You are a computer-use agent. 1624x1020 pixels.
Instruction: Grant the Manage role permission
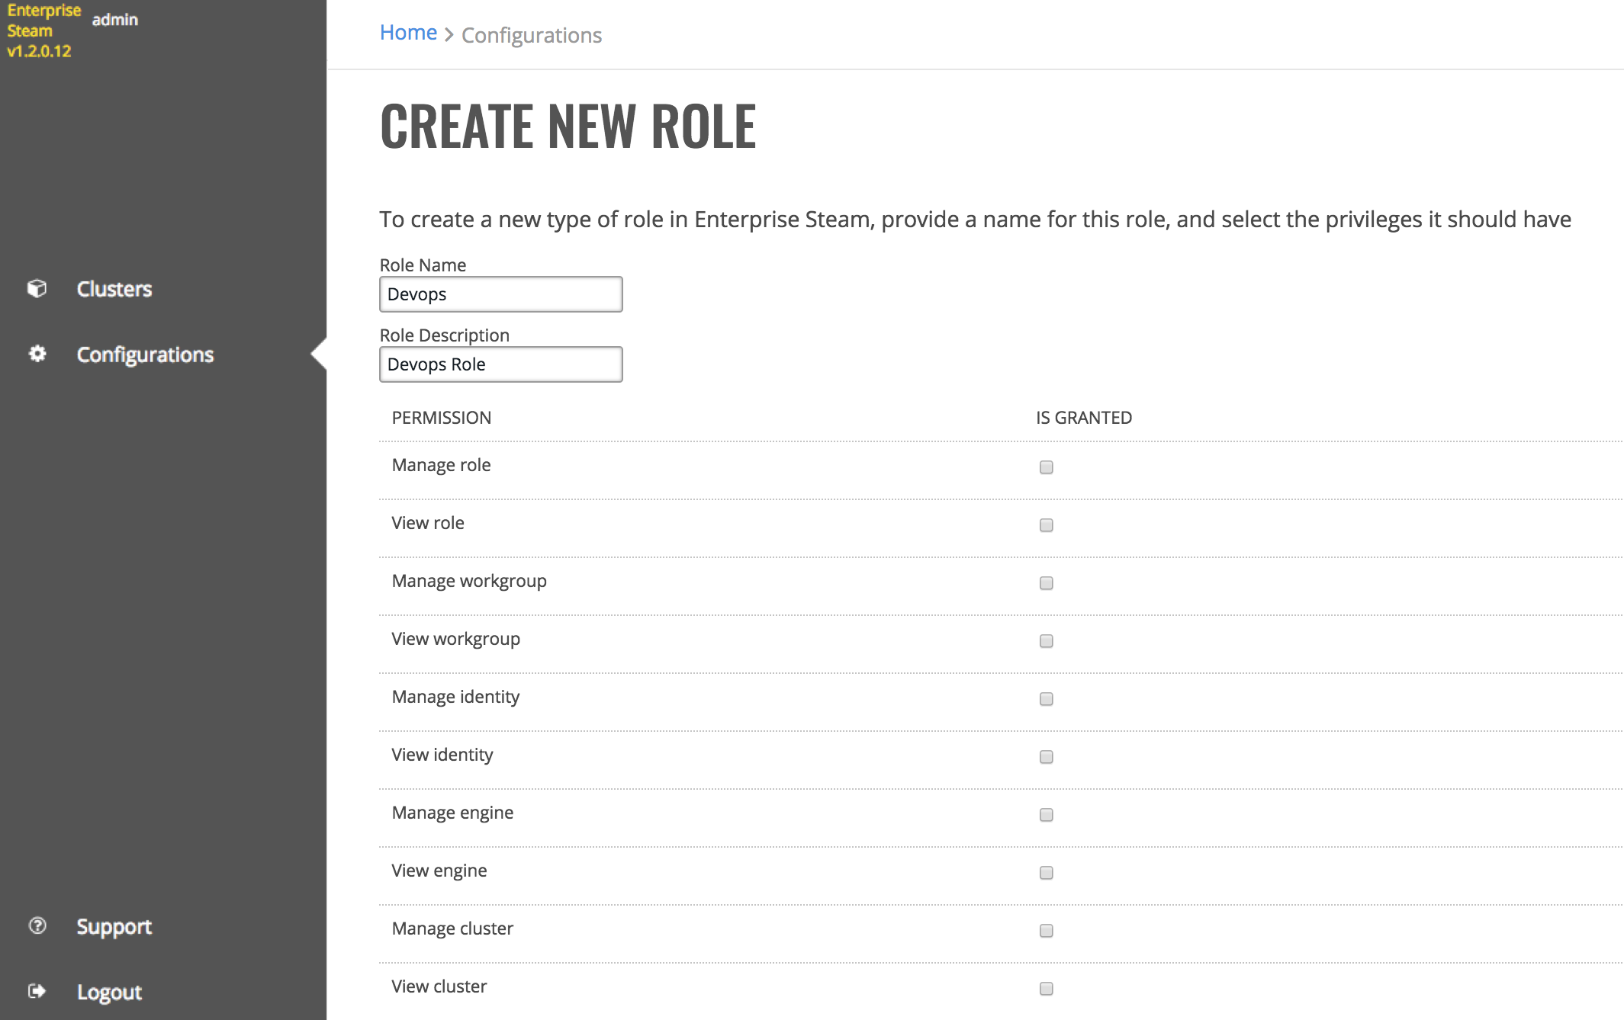(x=1047, y=467)
